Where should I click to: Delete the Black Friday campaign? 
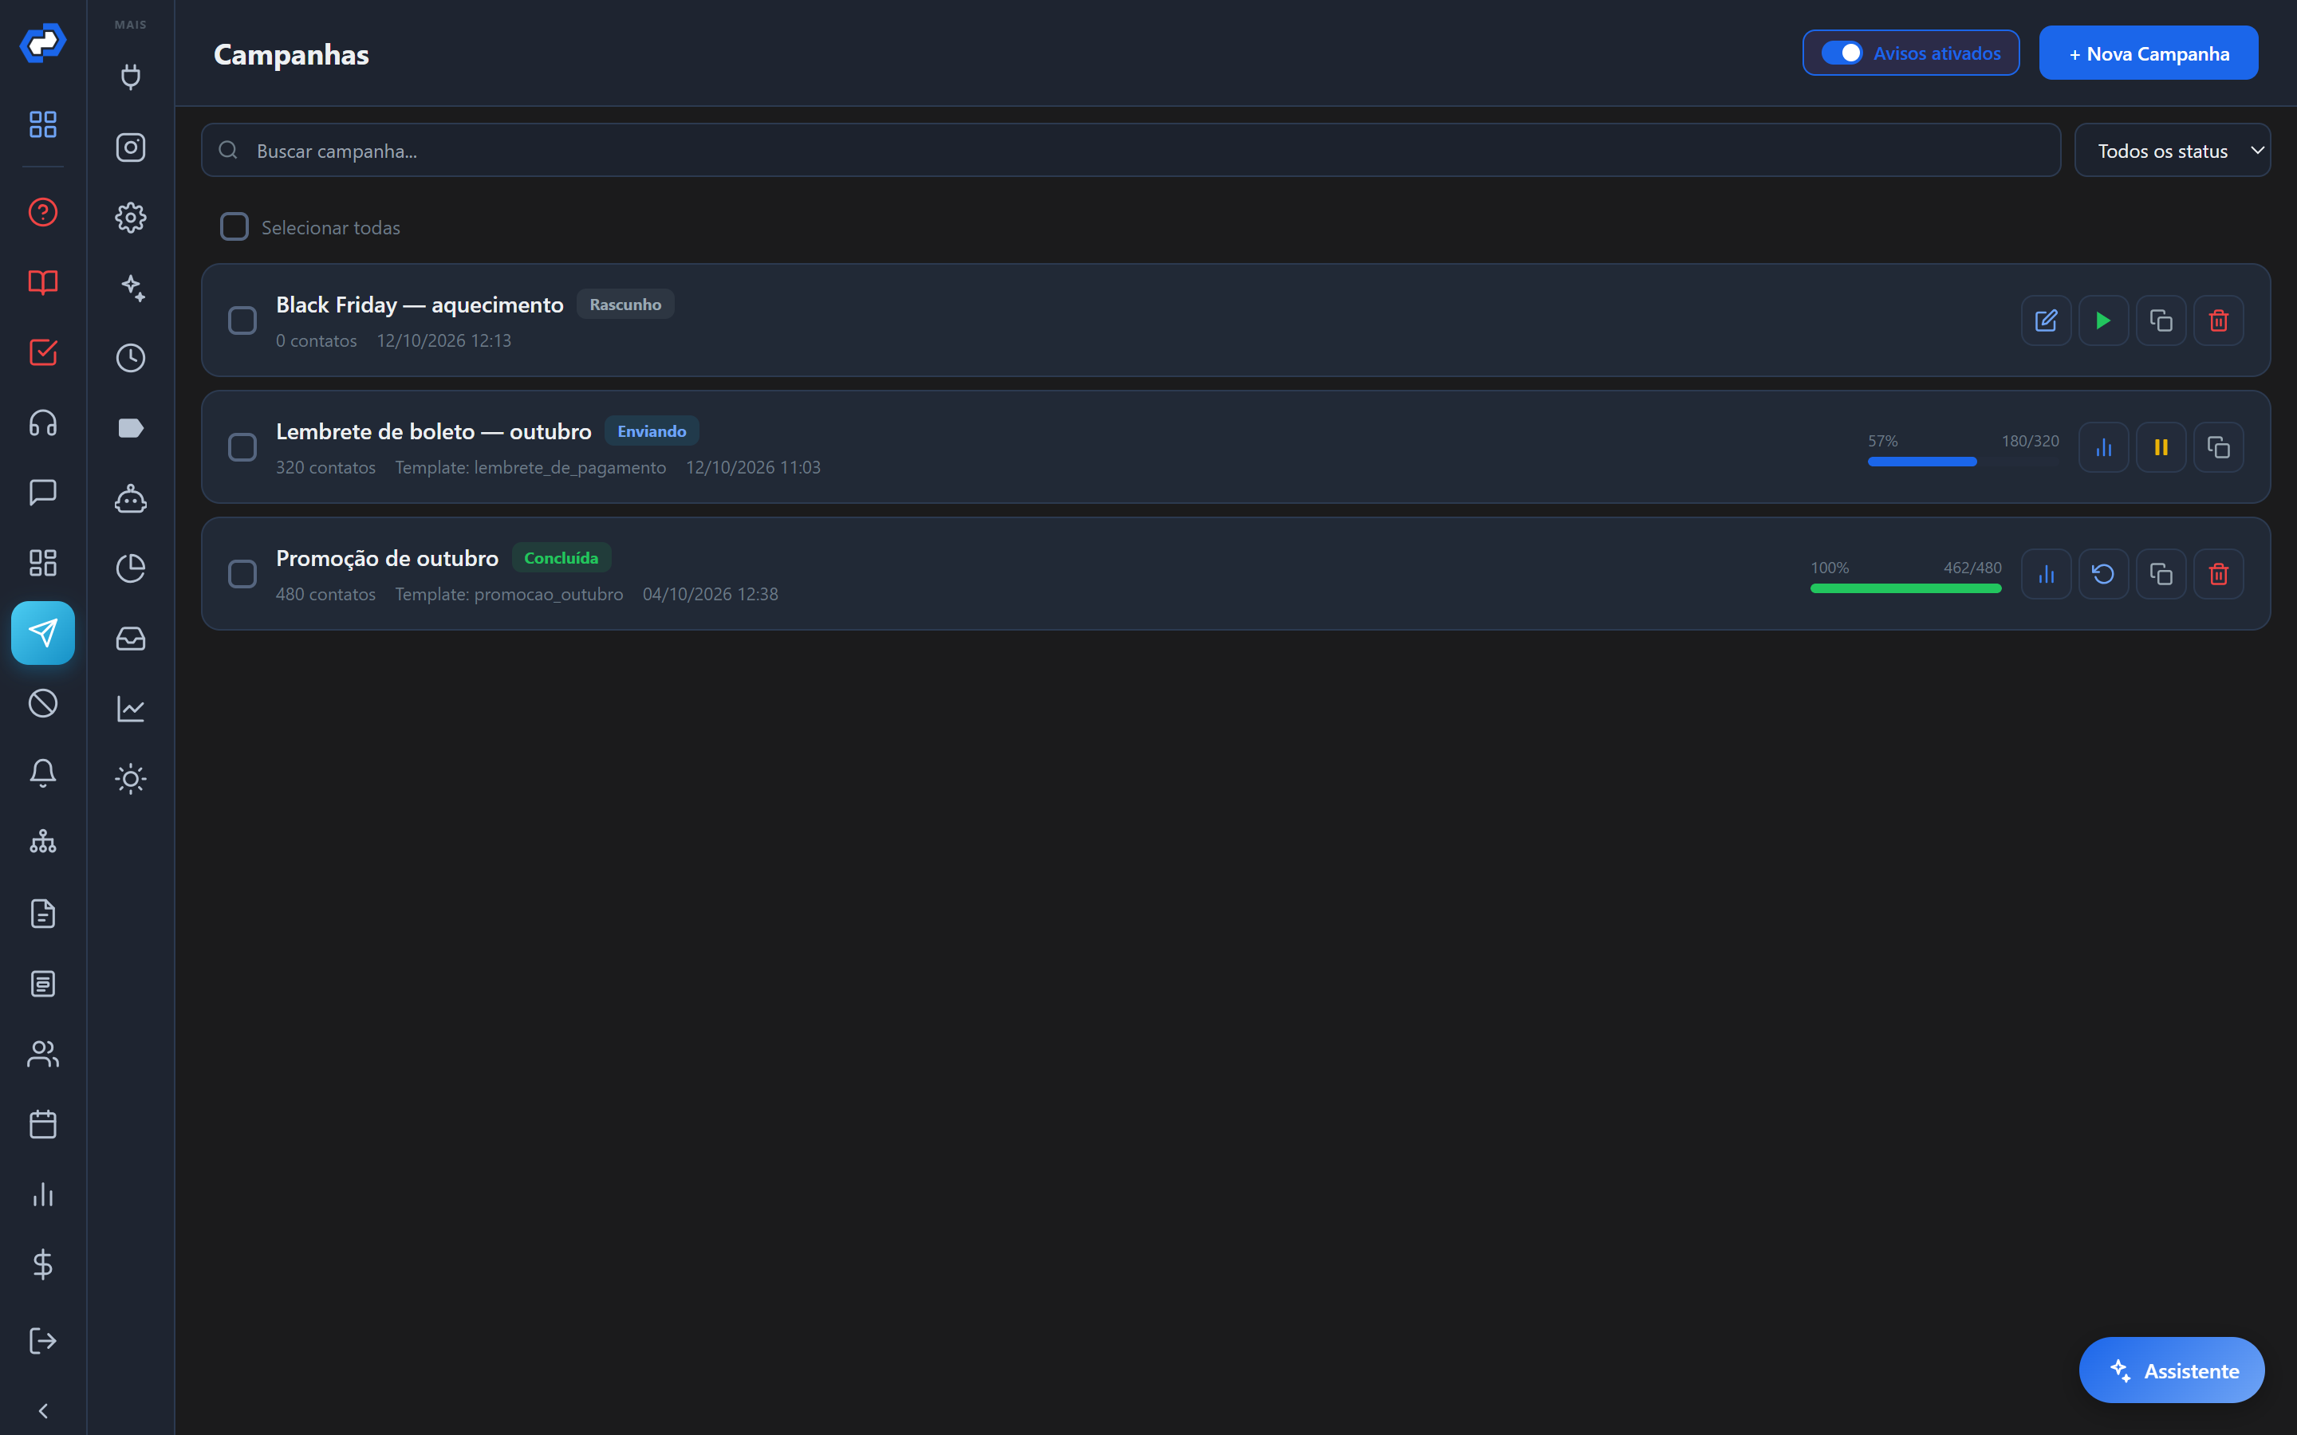tap(2218, 320)
